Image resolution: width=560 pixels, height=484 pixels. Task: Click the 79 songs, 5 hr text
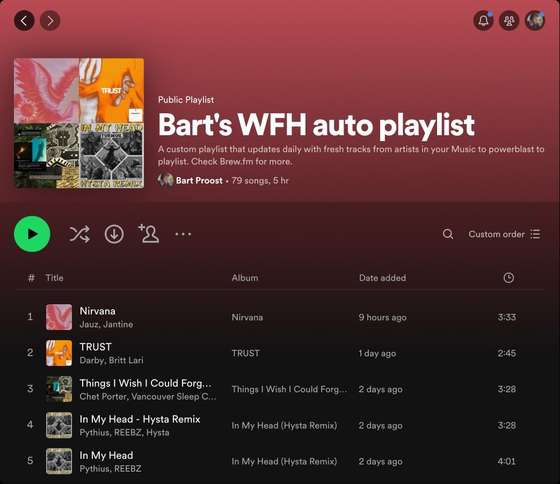coord(260,181)
